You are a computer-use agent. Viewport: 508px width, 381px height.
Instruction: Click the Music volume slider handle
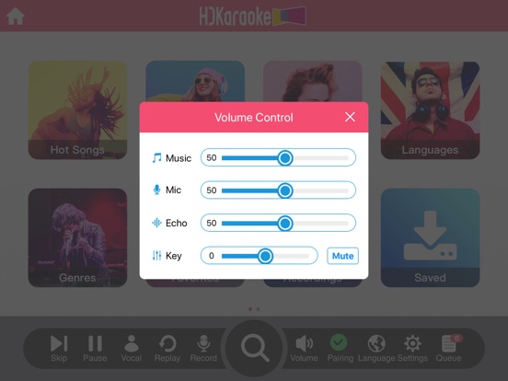(x=285, y=157)
